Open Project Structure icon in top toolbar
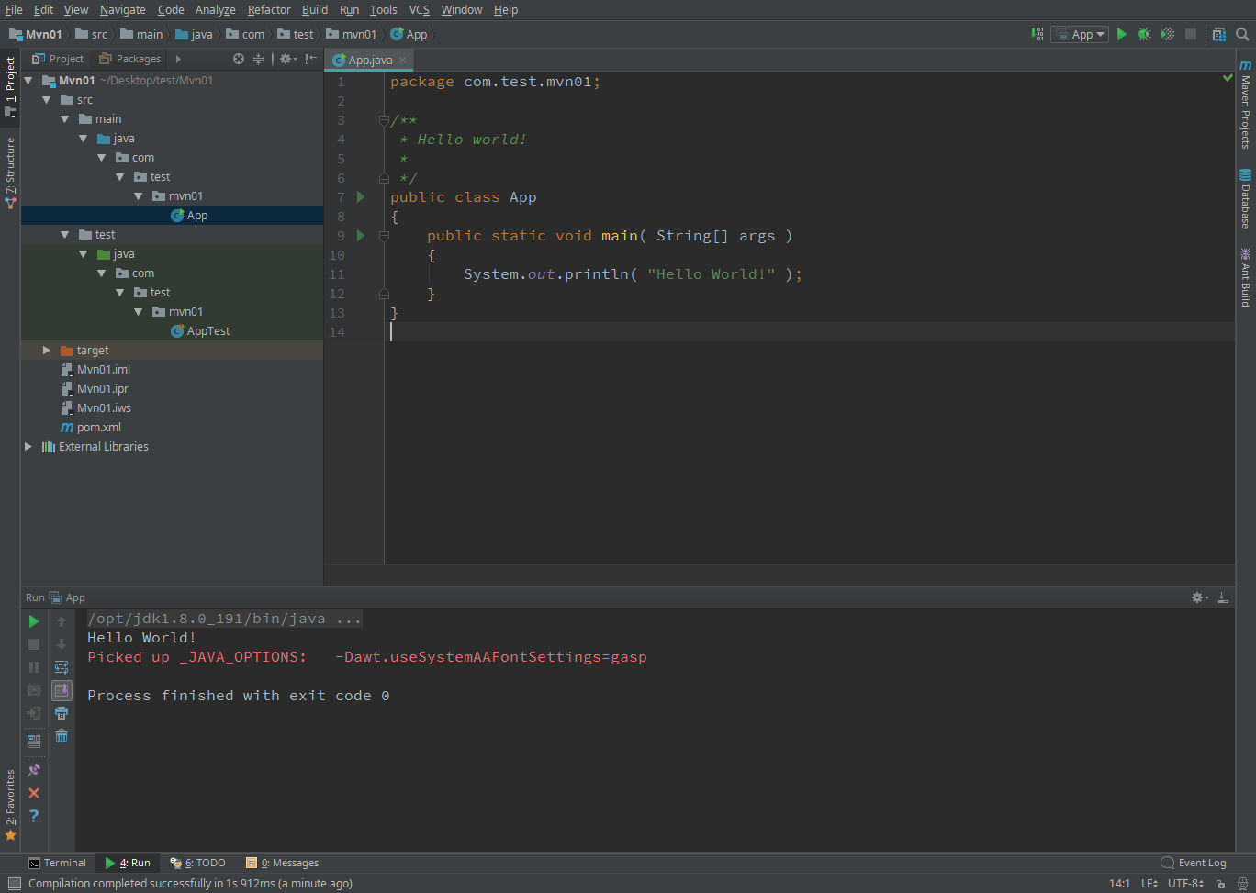This screenshot has width=1256, height=893. (x=1218, y=34)
